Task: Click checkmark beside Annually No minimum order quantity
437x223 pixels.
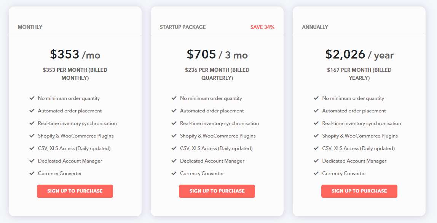Action: point(316,98)
